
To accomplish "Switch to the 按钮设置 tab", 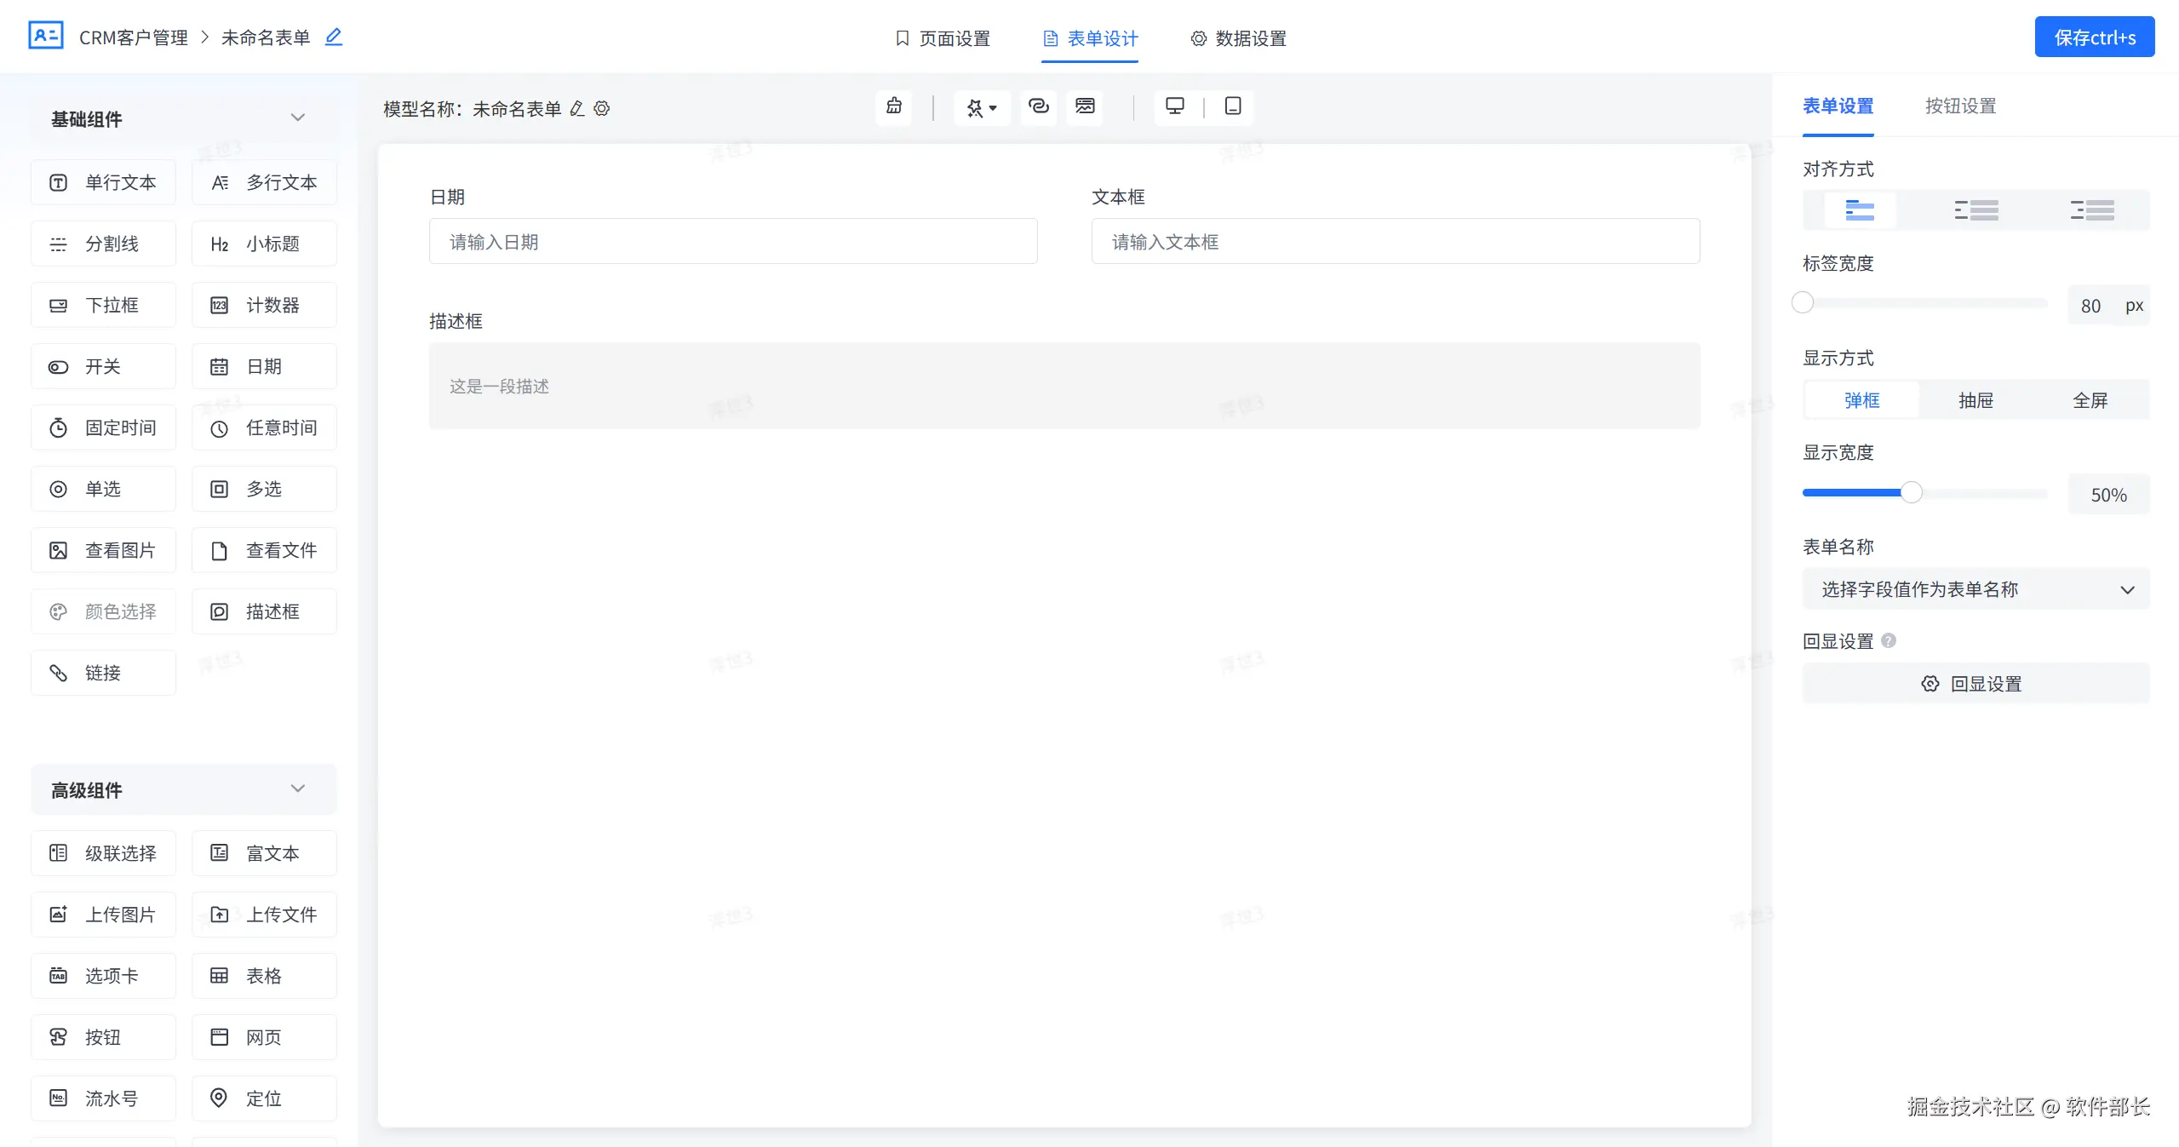I will point(1960,106).
